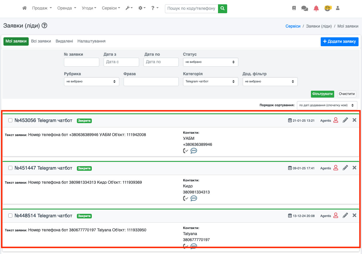Open the Статус dropdown
The image size is (362, 254).
(x=210, y=62)
